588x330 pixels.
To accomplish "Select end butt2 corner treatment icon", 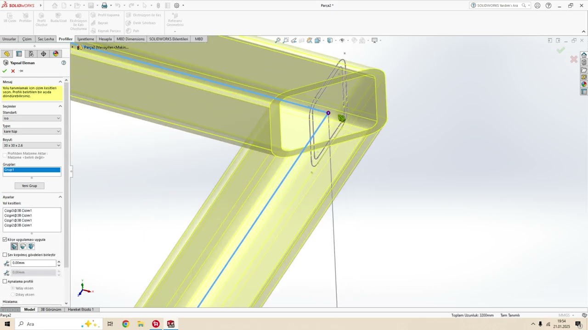I will click(x=31, y=247).
